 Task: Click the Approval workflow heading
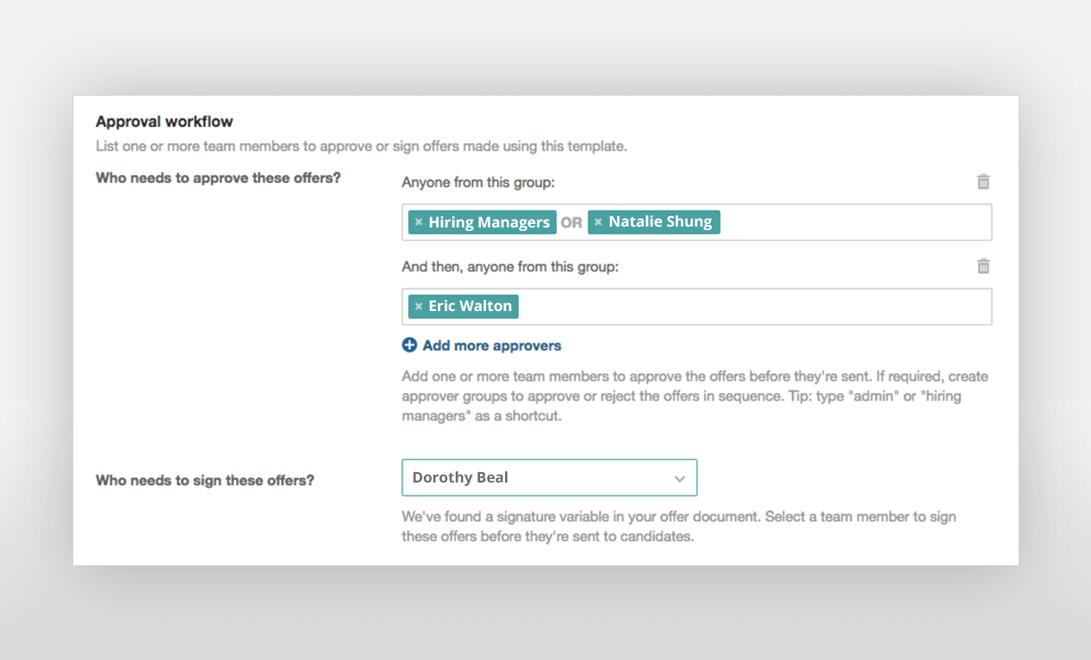pos(165,121)
